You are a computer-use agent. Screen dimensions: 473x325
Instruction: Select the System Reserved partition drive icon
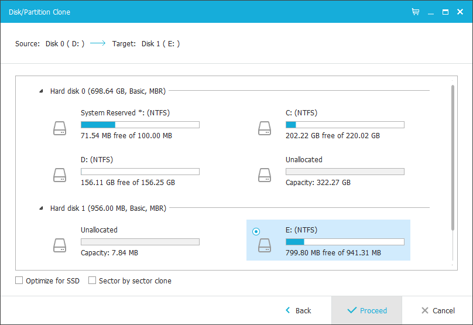(x=60, y=128)
